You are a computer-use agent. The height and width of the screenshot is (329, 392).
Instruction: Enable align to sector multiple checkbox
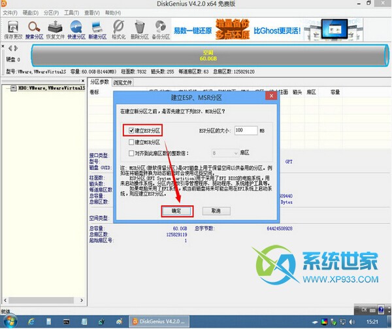(131, 153)
